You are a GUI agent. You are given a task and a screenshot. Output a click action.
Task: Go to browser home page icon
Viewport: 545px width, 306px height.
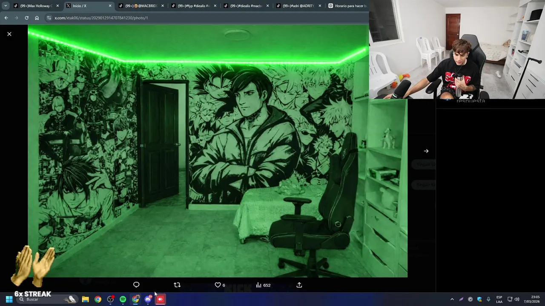[37, 18]
